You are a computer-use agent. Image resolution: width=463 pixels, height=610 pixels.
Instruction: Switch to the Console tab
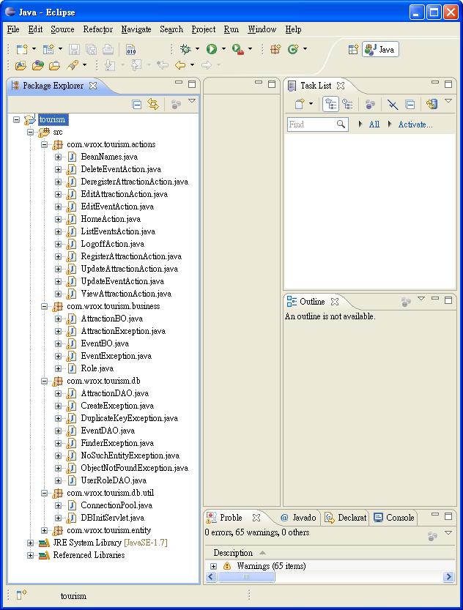click(x=394, y=518)
